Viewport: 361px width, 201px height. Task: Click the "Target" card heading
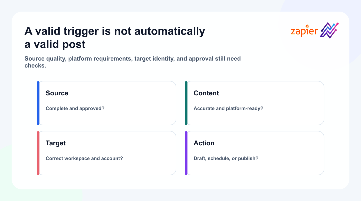[x=56, y=143]
